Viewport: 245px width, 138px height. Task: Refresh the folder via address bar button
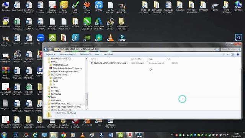coord(218,49)
